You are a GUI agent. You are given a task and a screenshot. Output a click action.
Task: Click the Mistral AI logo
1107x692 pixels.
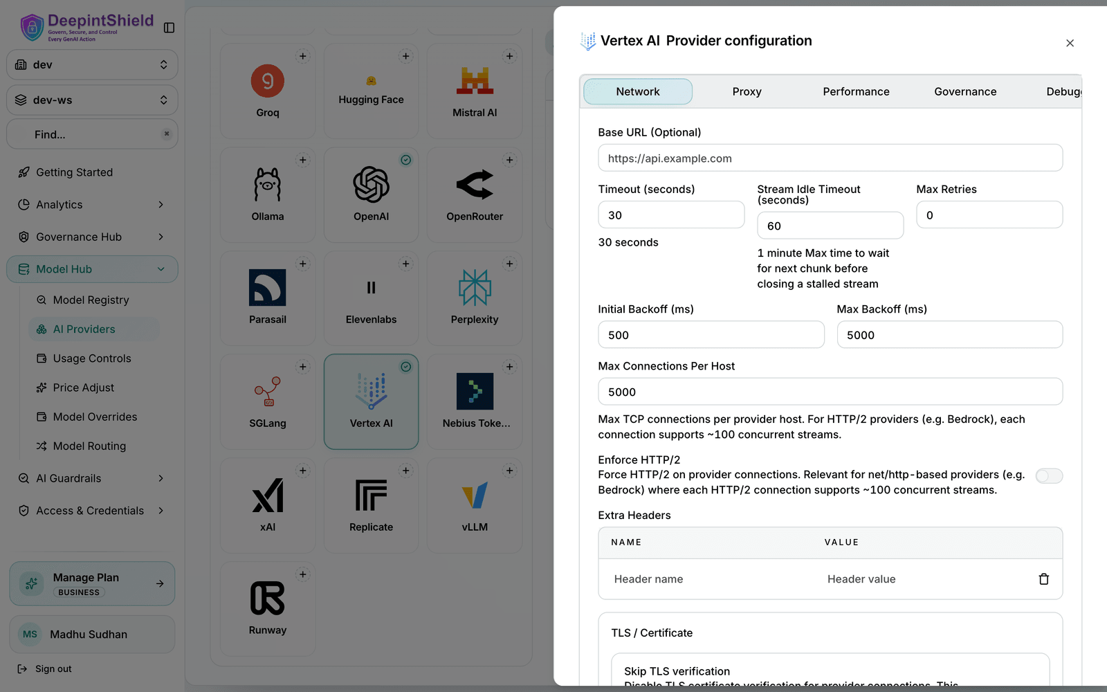click(x=475, y=81)
